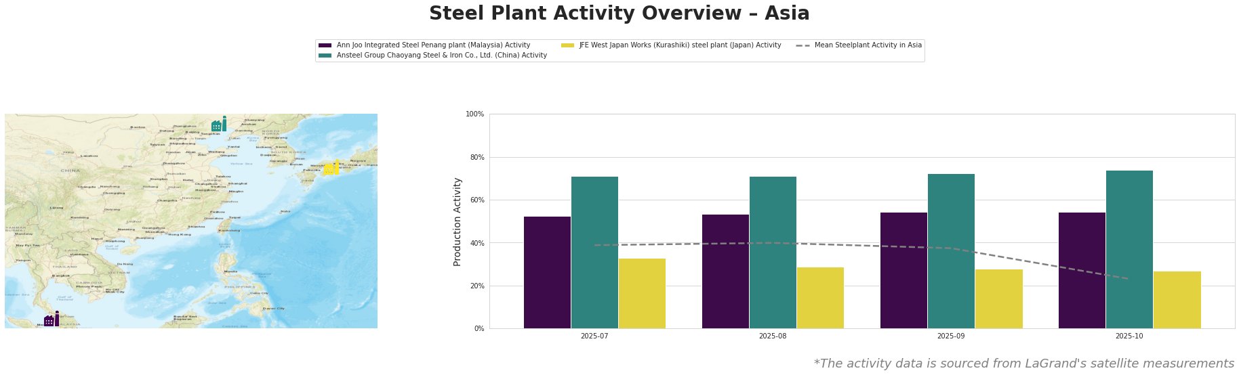Screen dimensions: 1239x375
Task: Click the purple factory icon in Malaysia
Action: 51,319
